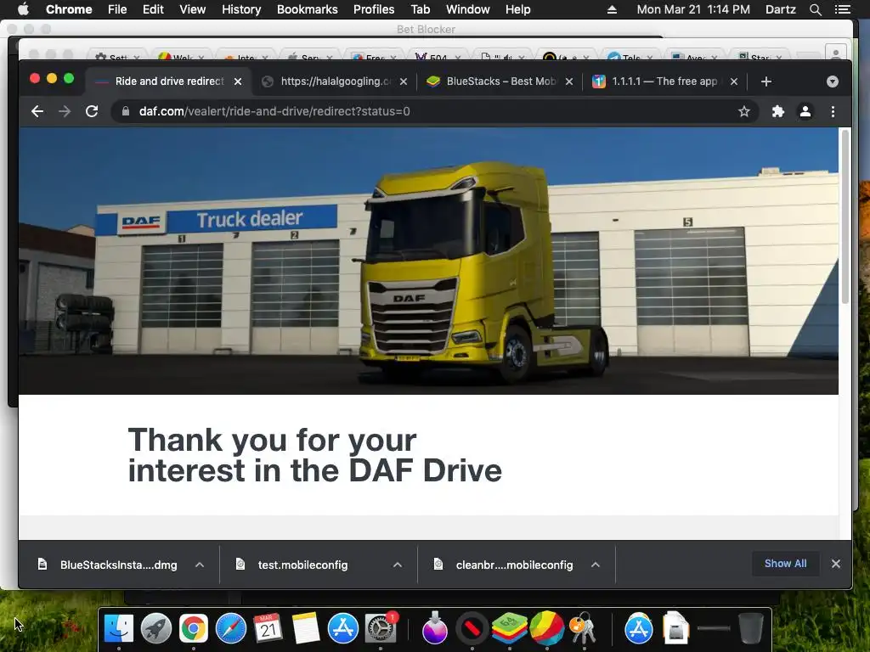Expand options for BlueStacksInsta....dmg download
870x652 pixels.
(200, 565)
